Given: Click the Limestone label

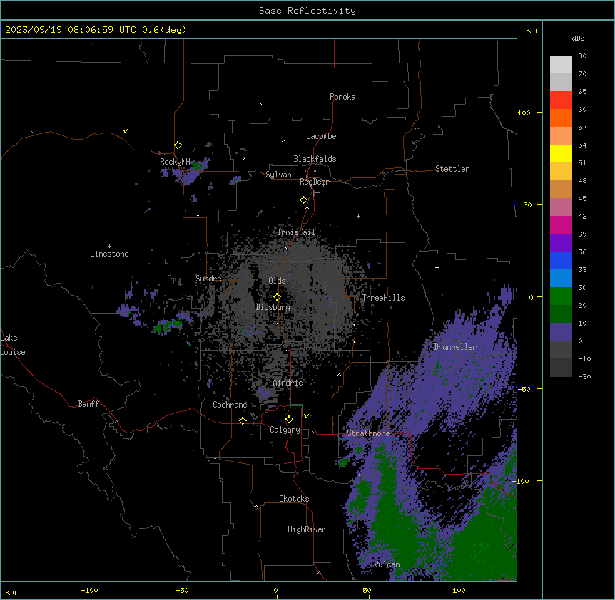Looking at the screenshot, I should click(x=109, y=254).
